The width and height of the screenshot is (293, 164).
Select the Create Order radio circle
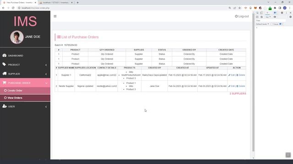coord(5,90)
